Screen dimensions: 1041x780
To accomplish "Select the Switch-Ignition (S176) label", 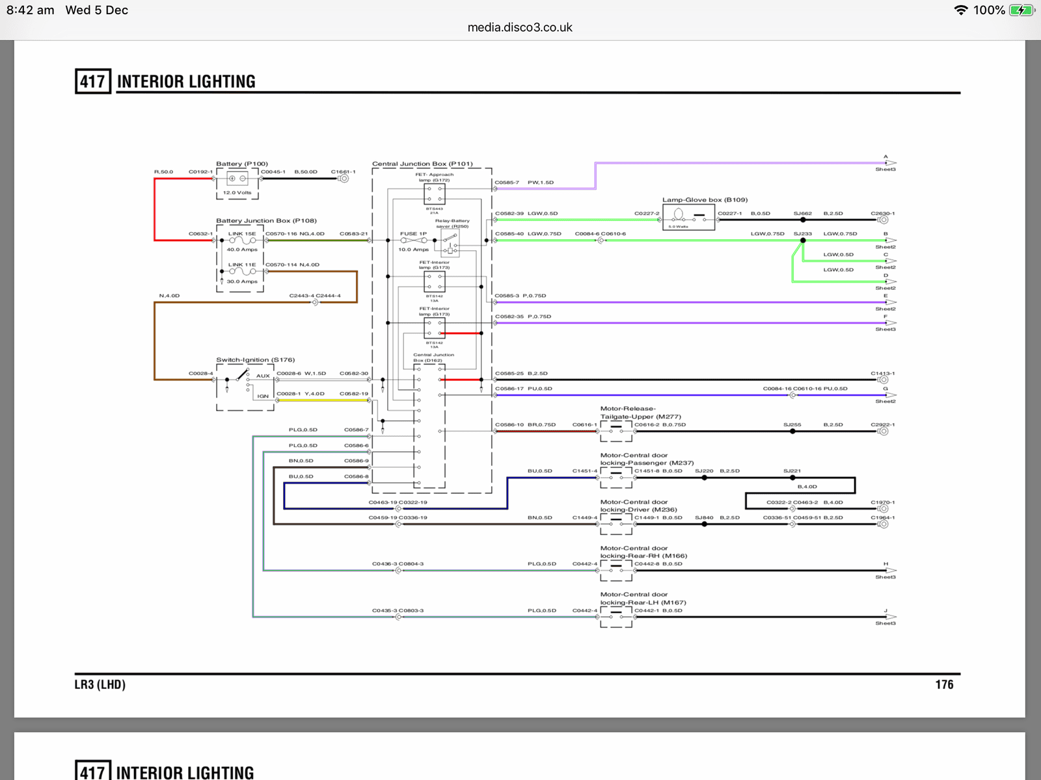I will 256,359.
